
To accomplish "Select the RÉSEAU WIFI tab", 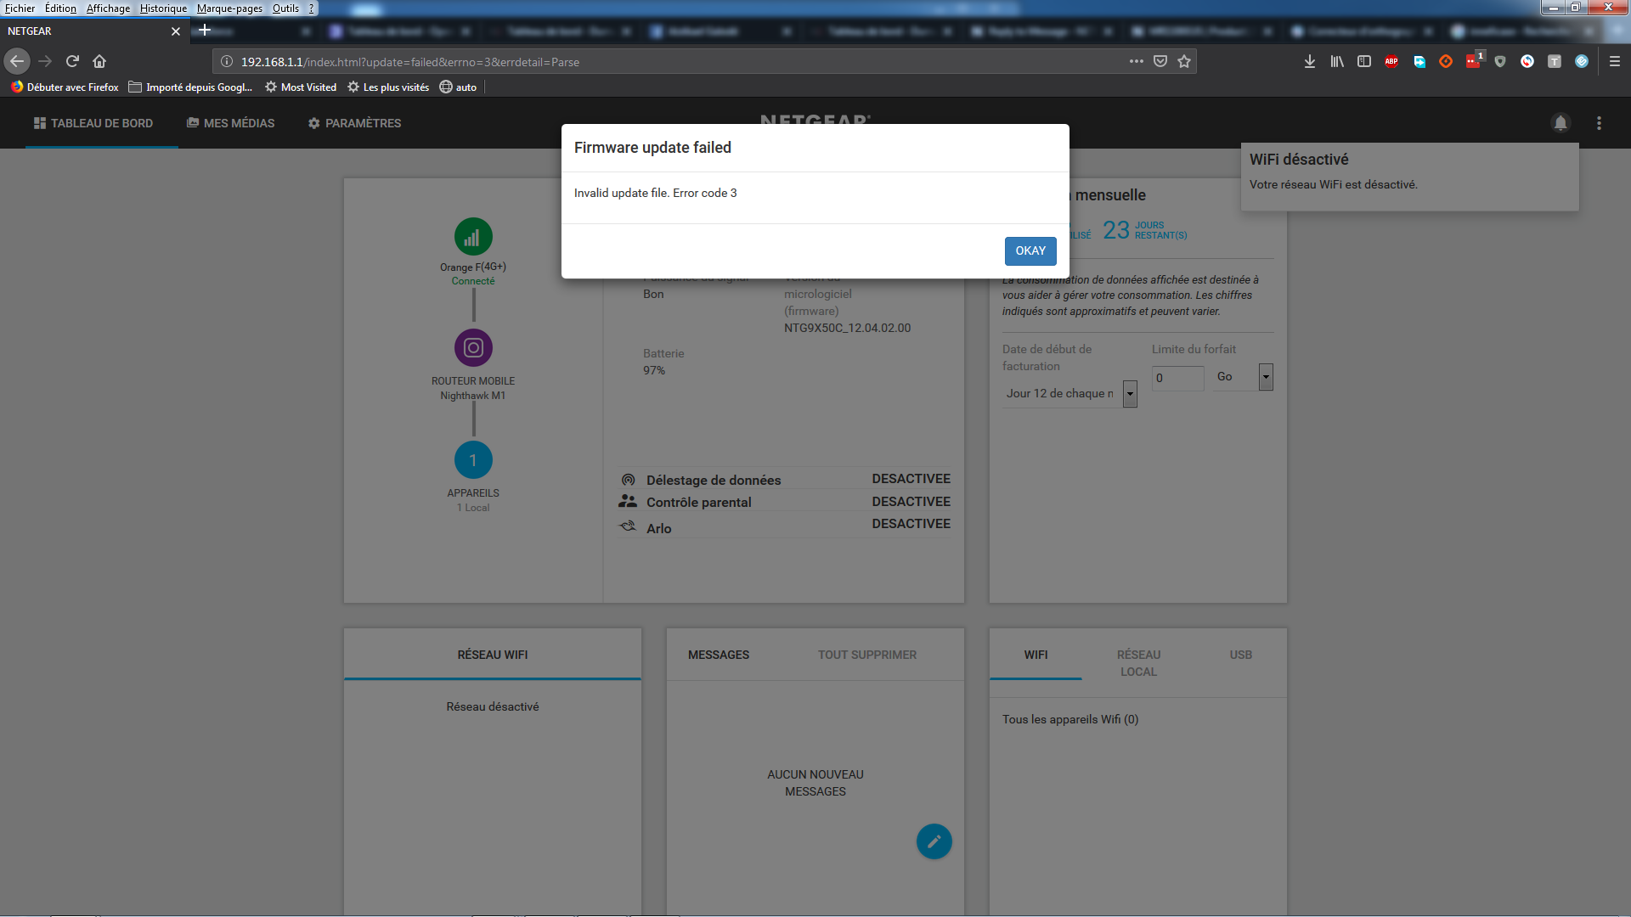I will 493,655.
